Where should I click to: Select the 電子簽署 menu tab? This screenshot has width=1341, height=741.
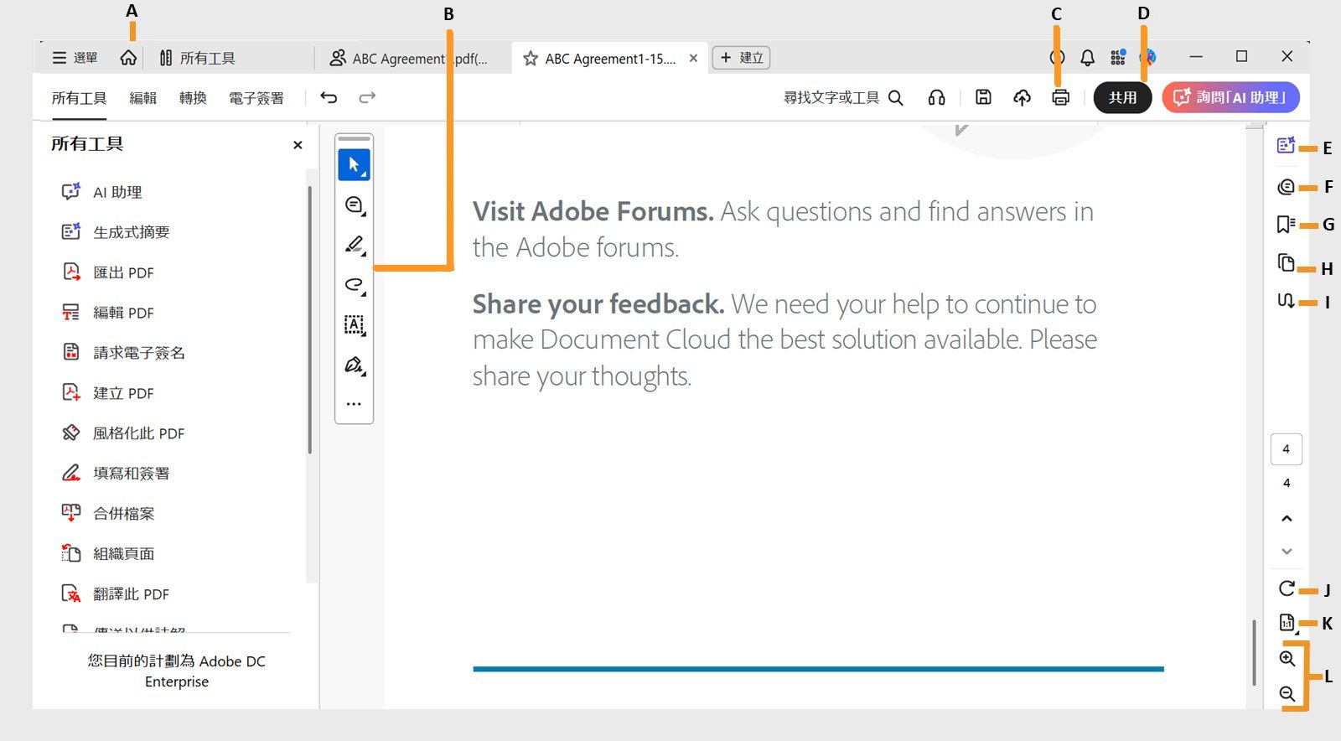coord(256,98)
